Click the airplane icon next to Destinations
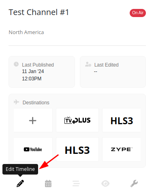This screenshot has width=154, height=192. [16, 102]
